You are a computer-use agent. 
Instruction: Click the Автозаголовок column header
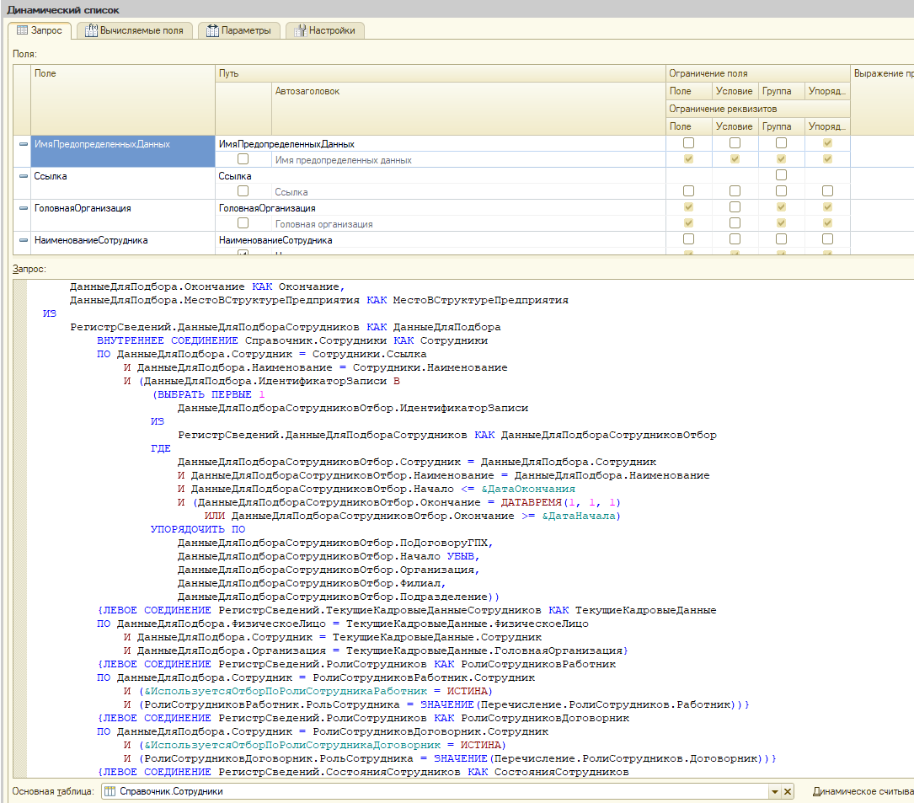point(307,91)
